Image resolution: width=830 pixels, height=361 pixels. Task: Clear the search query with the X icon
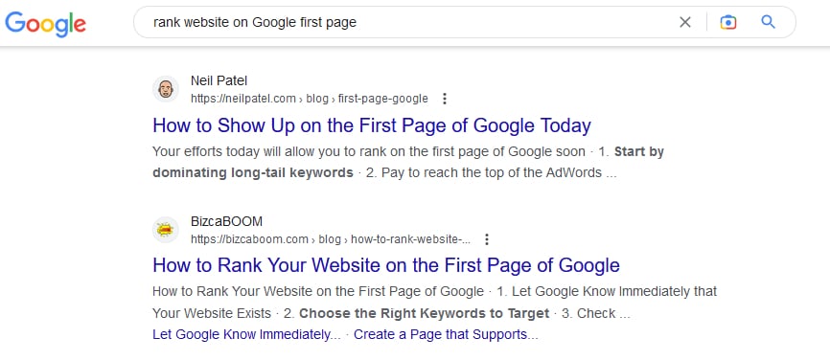click(685, 22)
